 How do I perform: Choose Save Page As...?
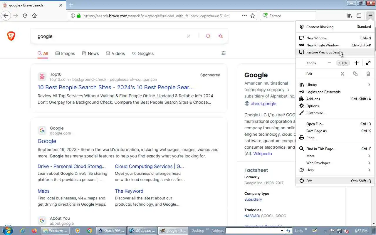click(335, 131)
